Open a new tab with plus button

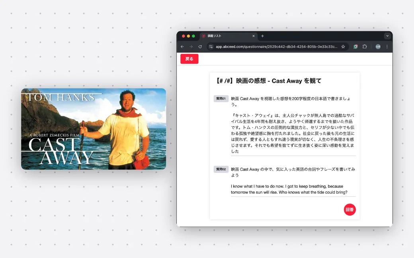click(x=262, y=36)
